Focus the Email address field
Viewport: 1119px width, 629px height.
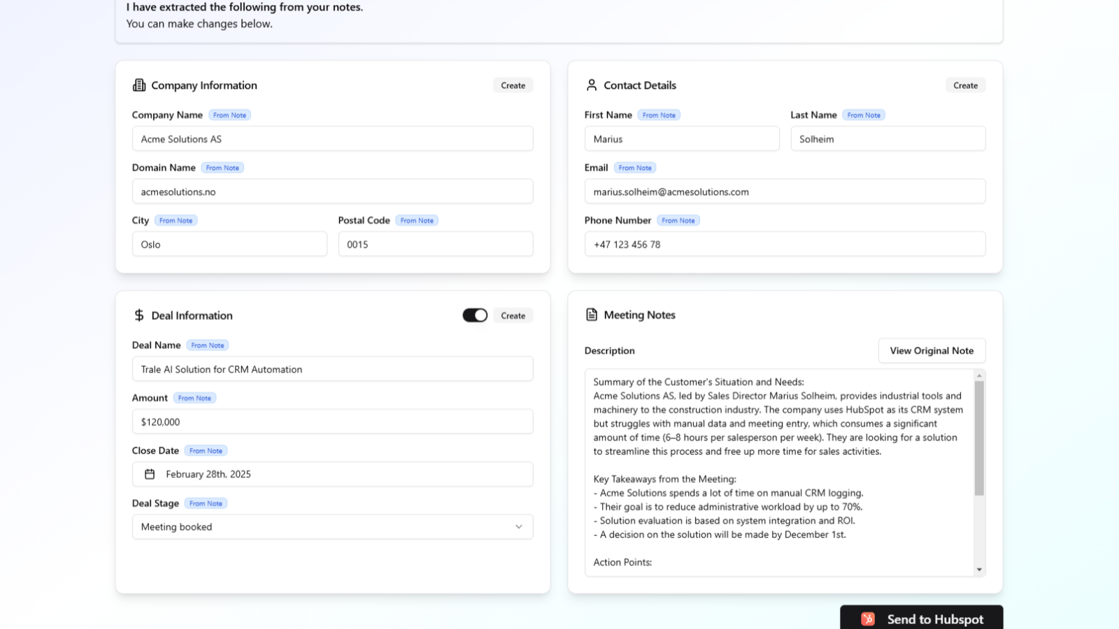click(785, 191)
